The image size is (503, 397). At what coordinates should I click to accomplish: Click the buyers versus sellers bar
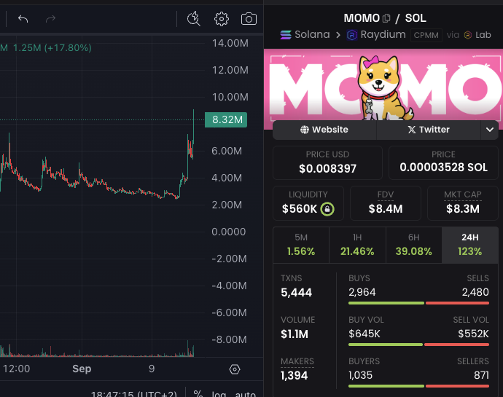coord(418,386)
